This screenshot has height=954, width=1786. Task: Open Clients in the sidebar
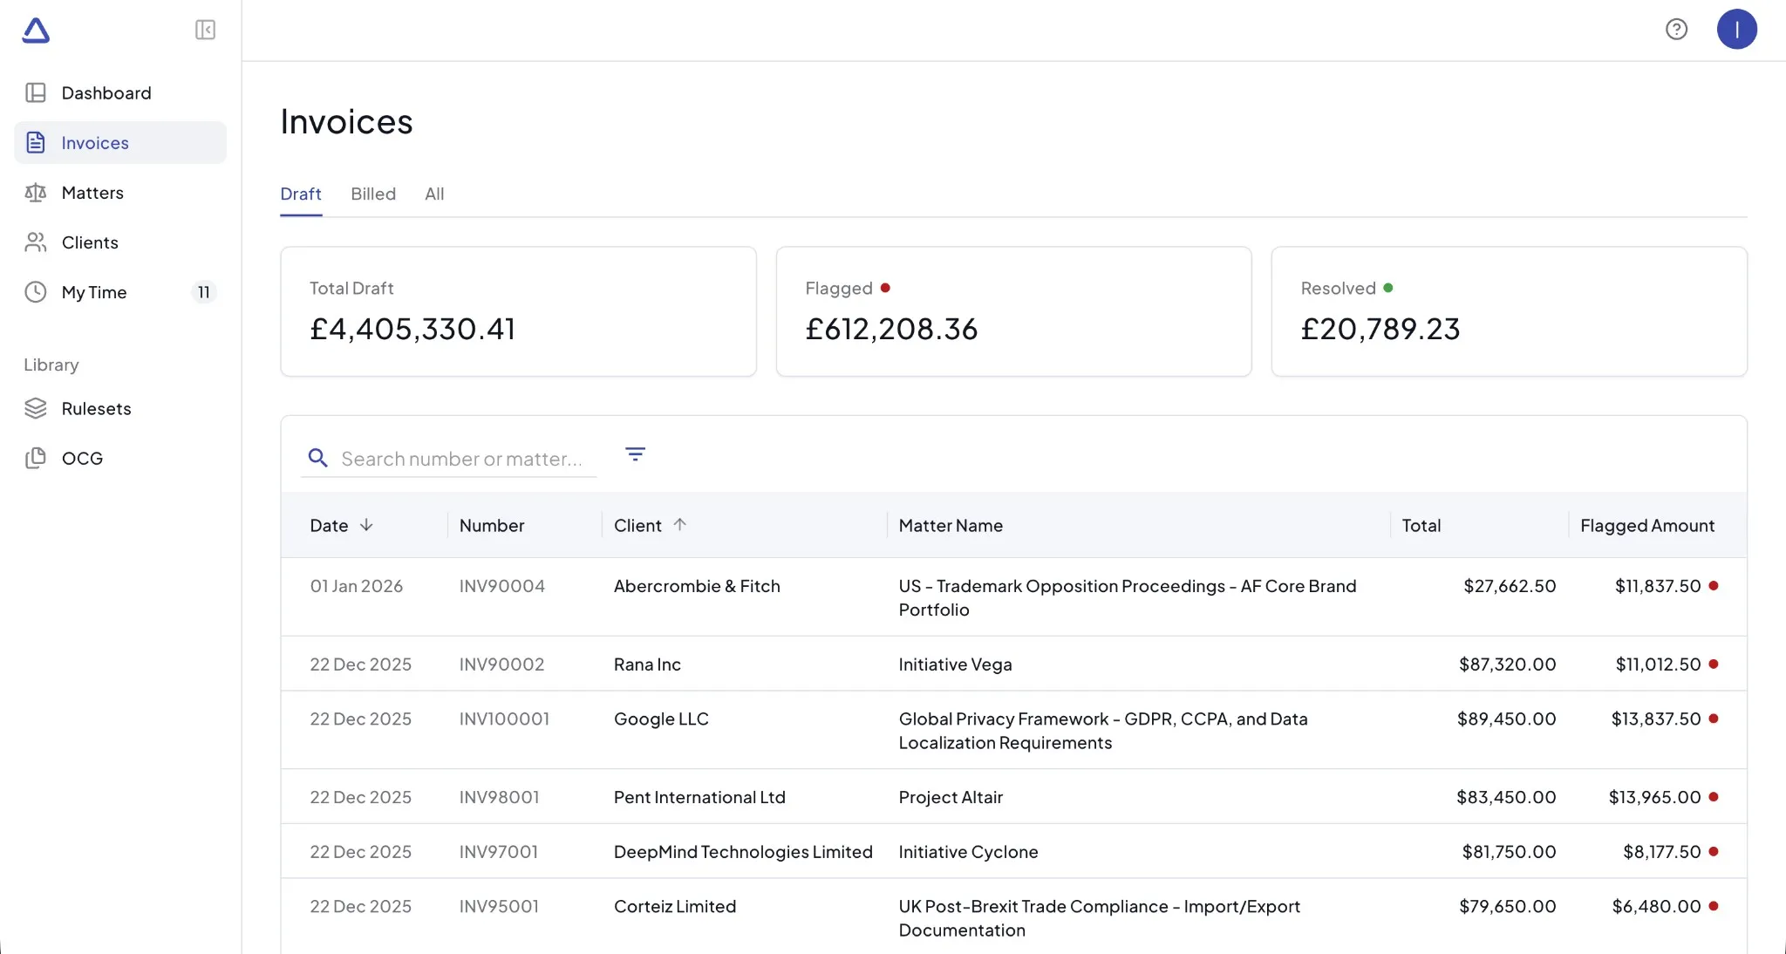pyautogui.click(x=120, y=242)
